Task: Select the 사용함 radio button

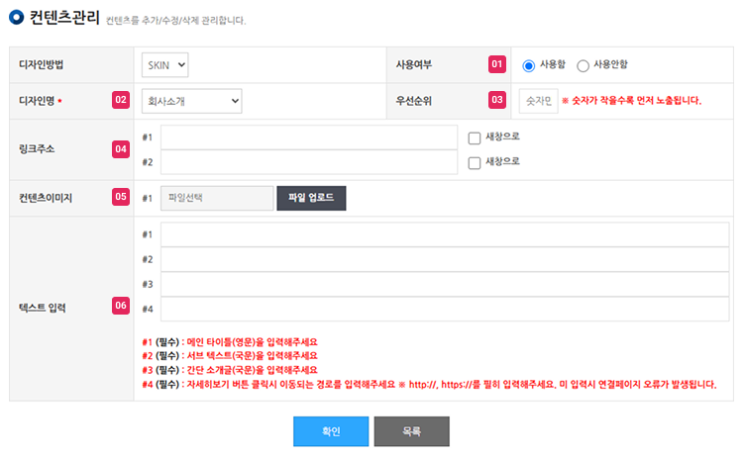Action: click(528, 65)
